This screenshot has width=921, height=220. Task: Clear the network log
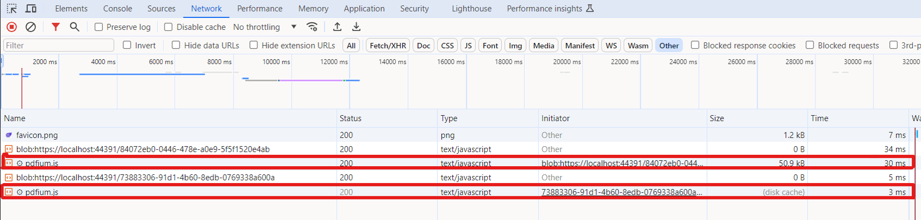point(31,27)
